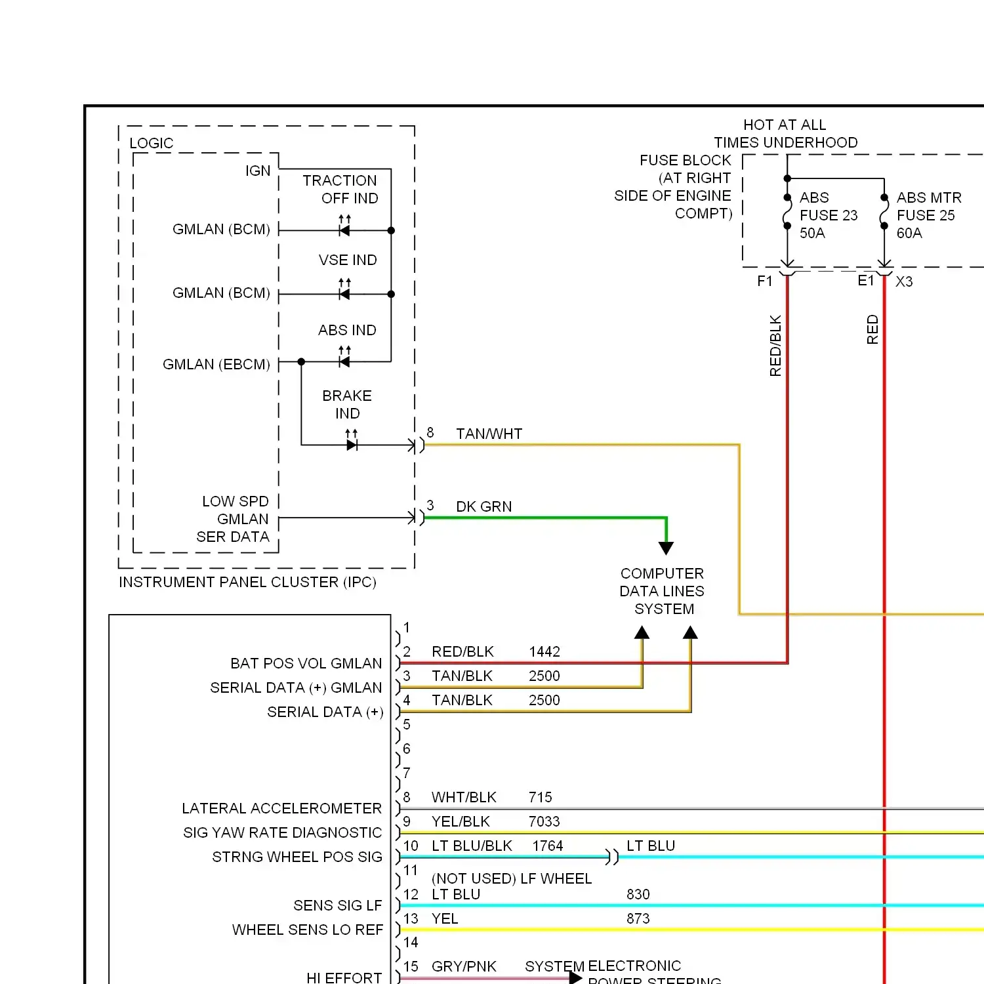Click LT BLU/BLK wire label at pin 10
The width and height of the screenshot is (984, 984).
[472, 846]
